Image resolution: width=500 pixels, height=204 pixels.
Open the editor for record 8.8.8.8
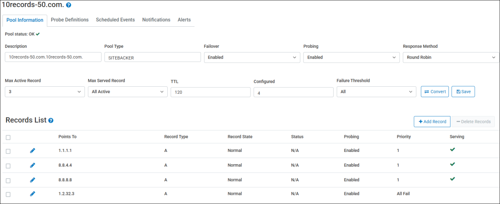32,180
